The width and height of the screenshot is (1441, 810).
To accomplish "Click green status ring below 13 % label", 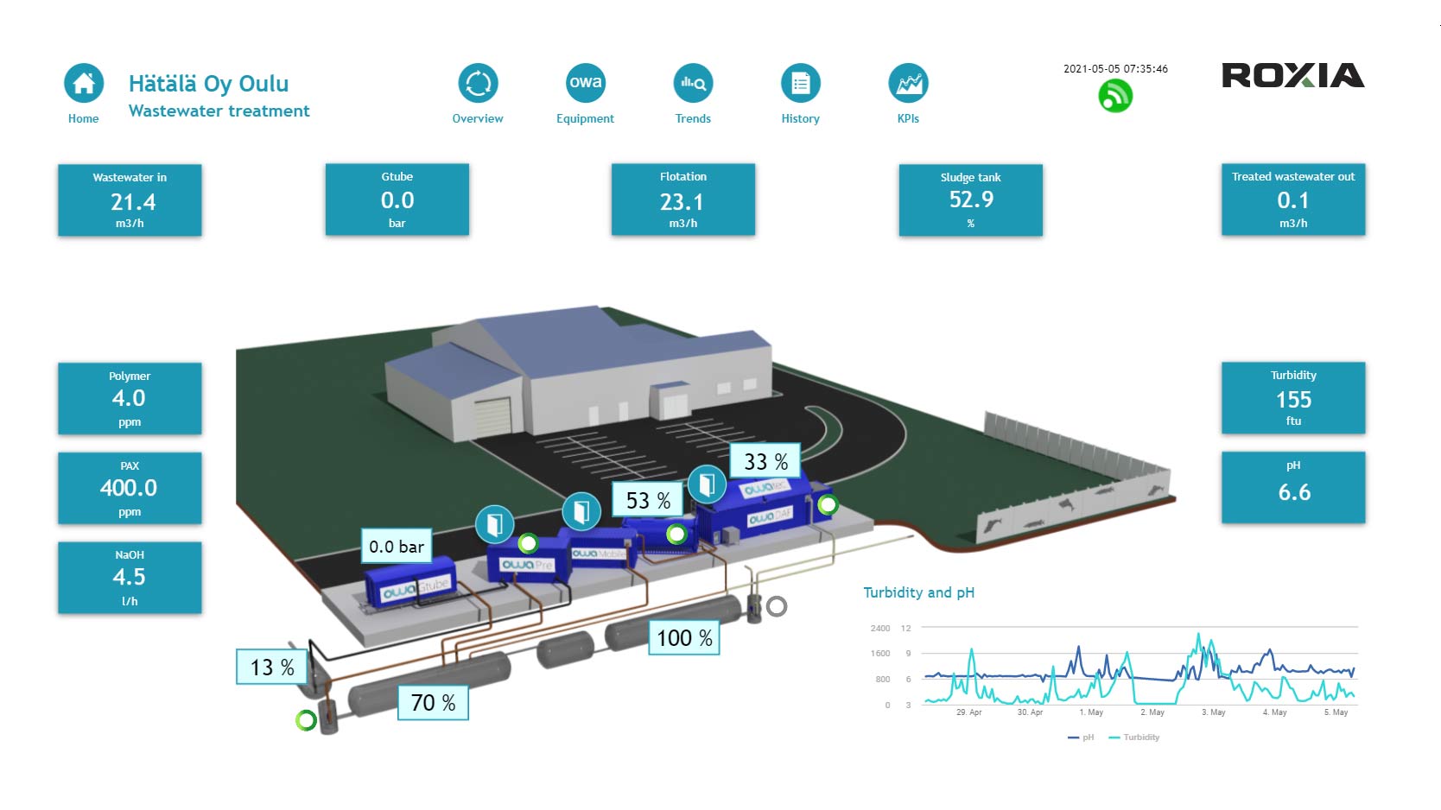I will [x=306, y=720].
